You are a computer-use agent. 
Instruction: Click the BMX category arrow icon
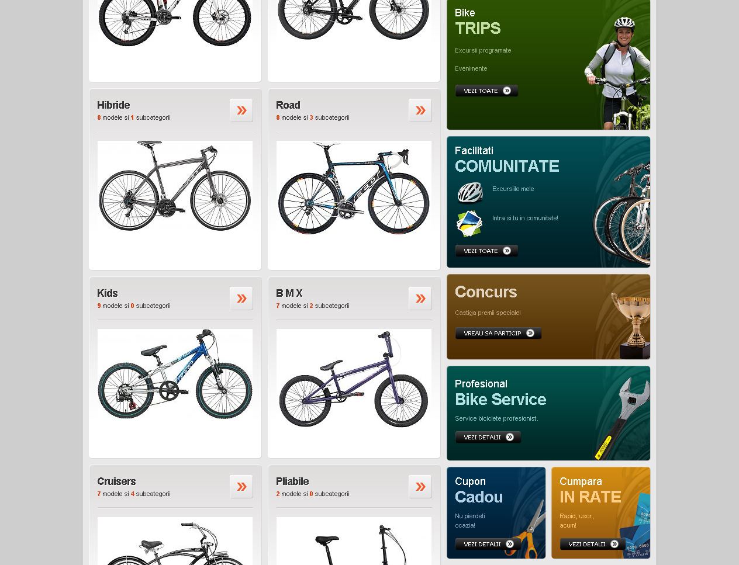pyautogui.click(x=420, y=299)
